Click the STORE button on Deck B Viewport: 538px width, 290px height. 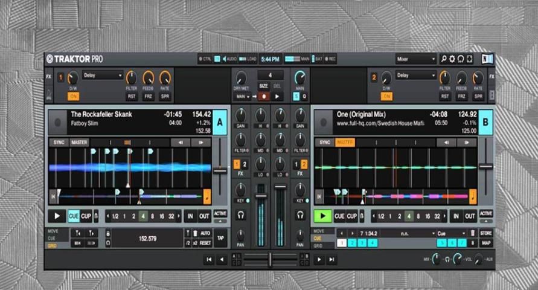(x=486, y=233)
